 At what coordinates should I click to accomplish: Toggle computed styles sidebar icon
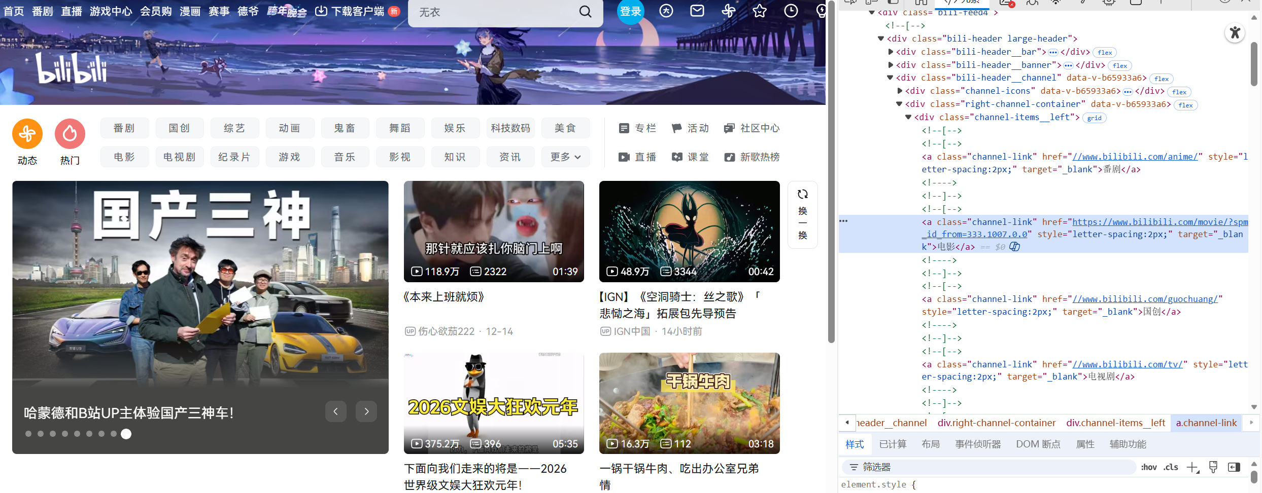click(1234, 467)
